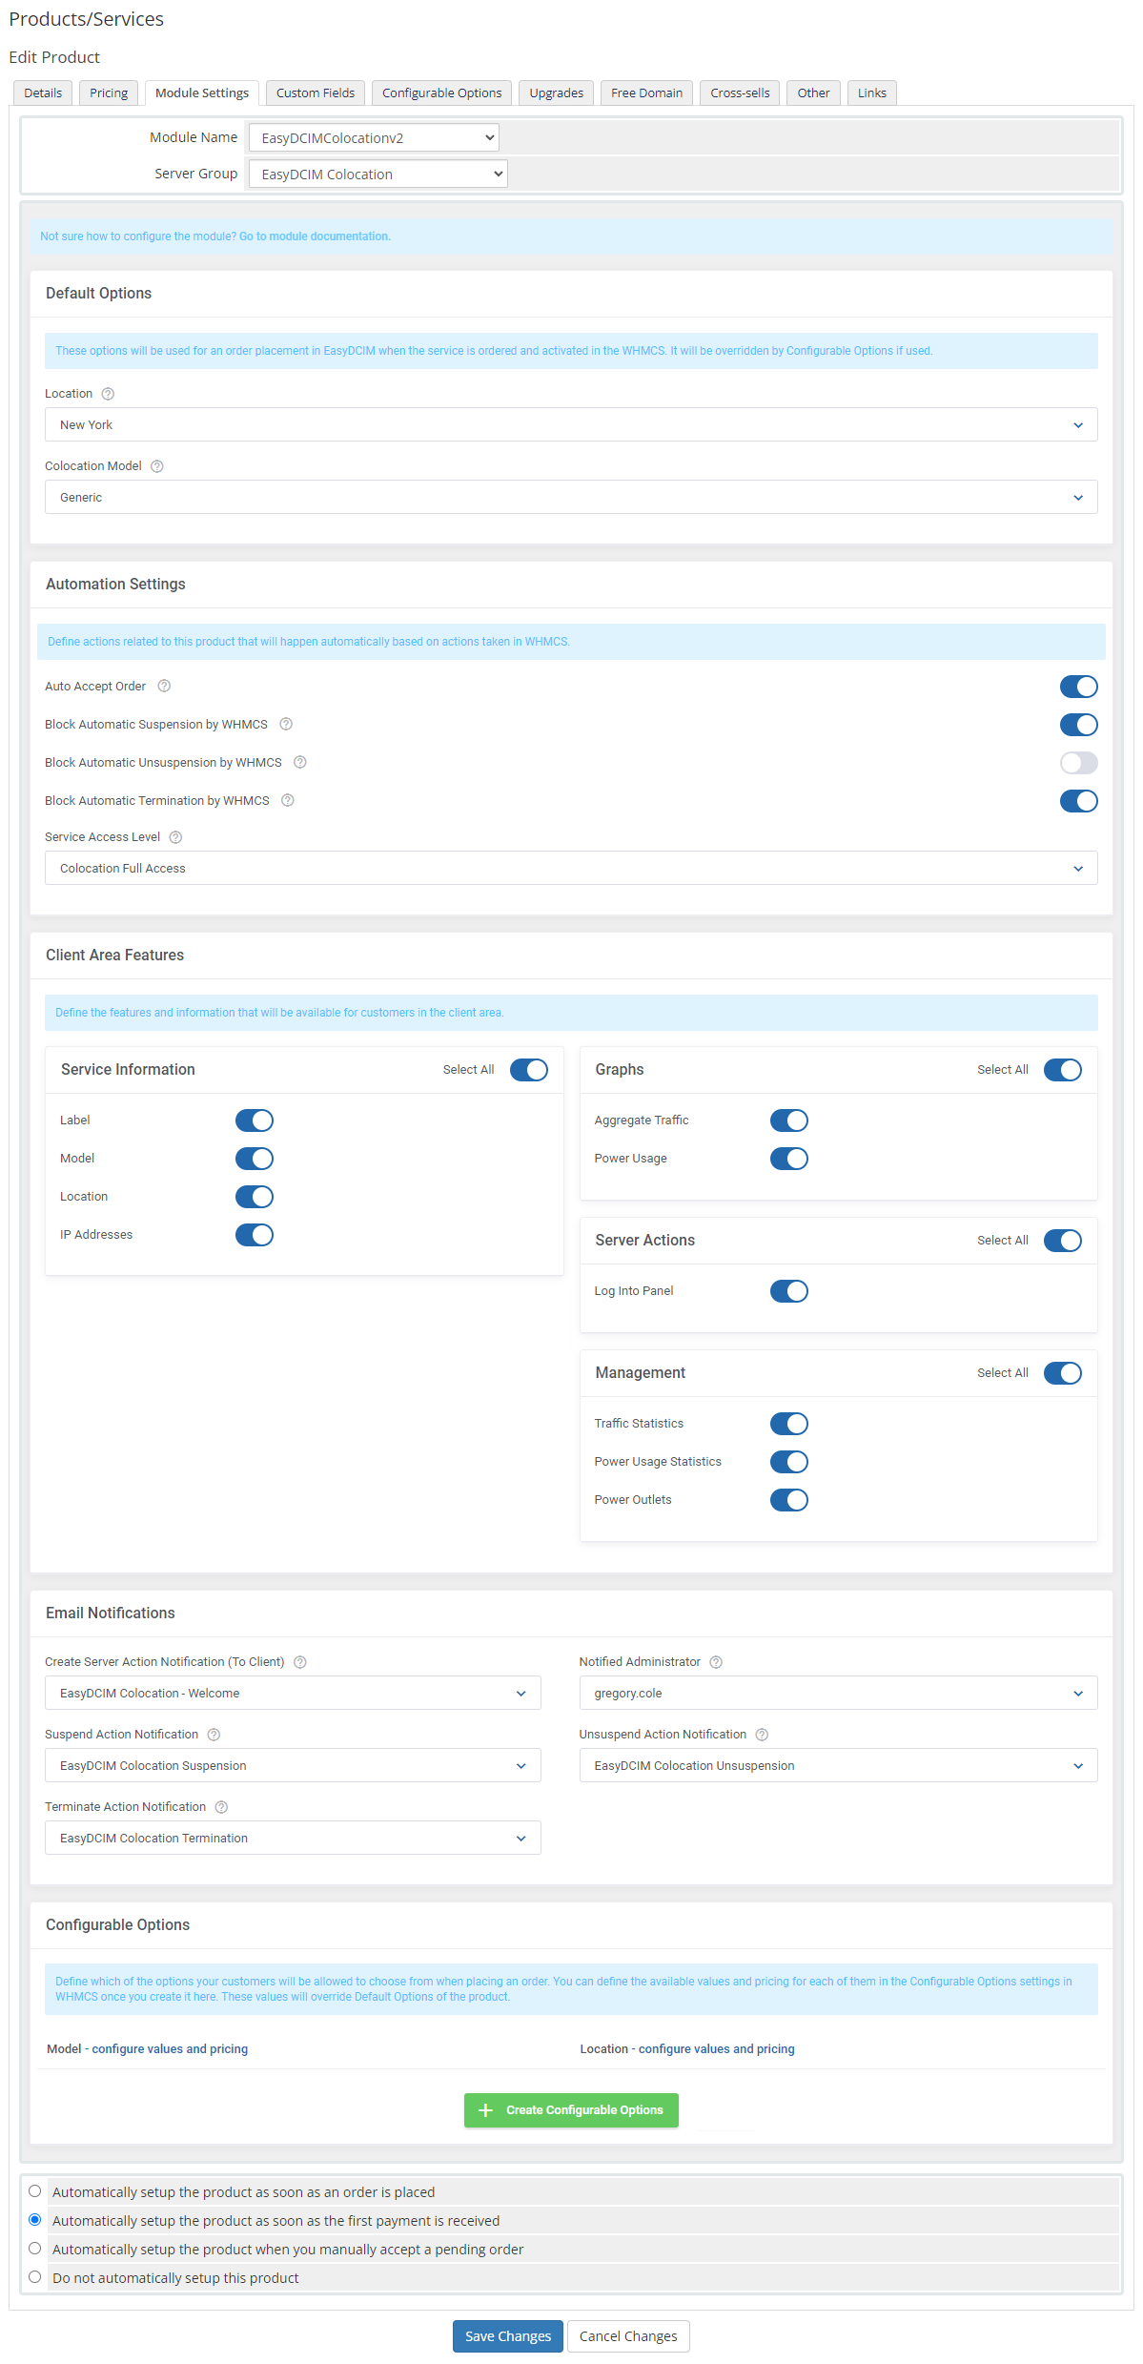The image size is (1143, 2364).
Task: Open Notified Administrator dropdown
Action: (x=838, y=1694)
